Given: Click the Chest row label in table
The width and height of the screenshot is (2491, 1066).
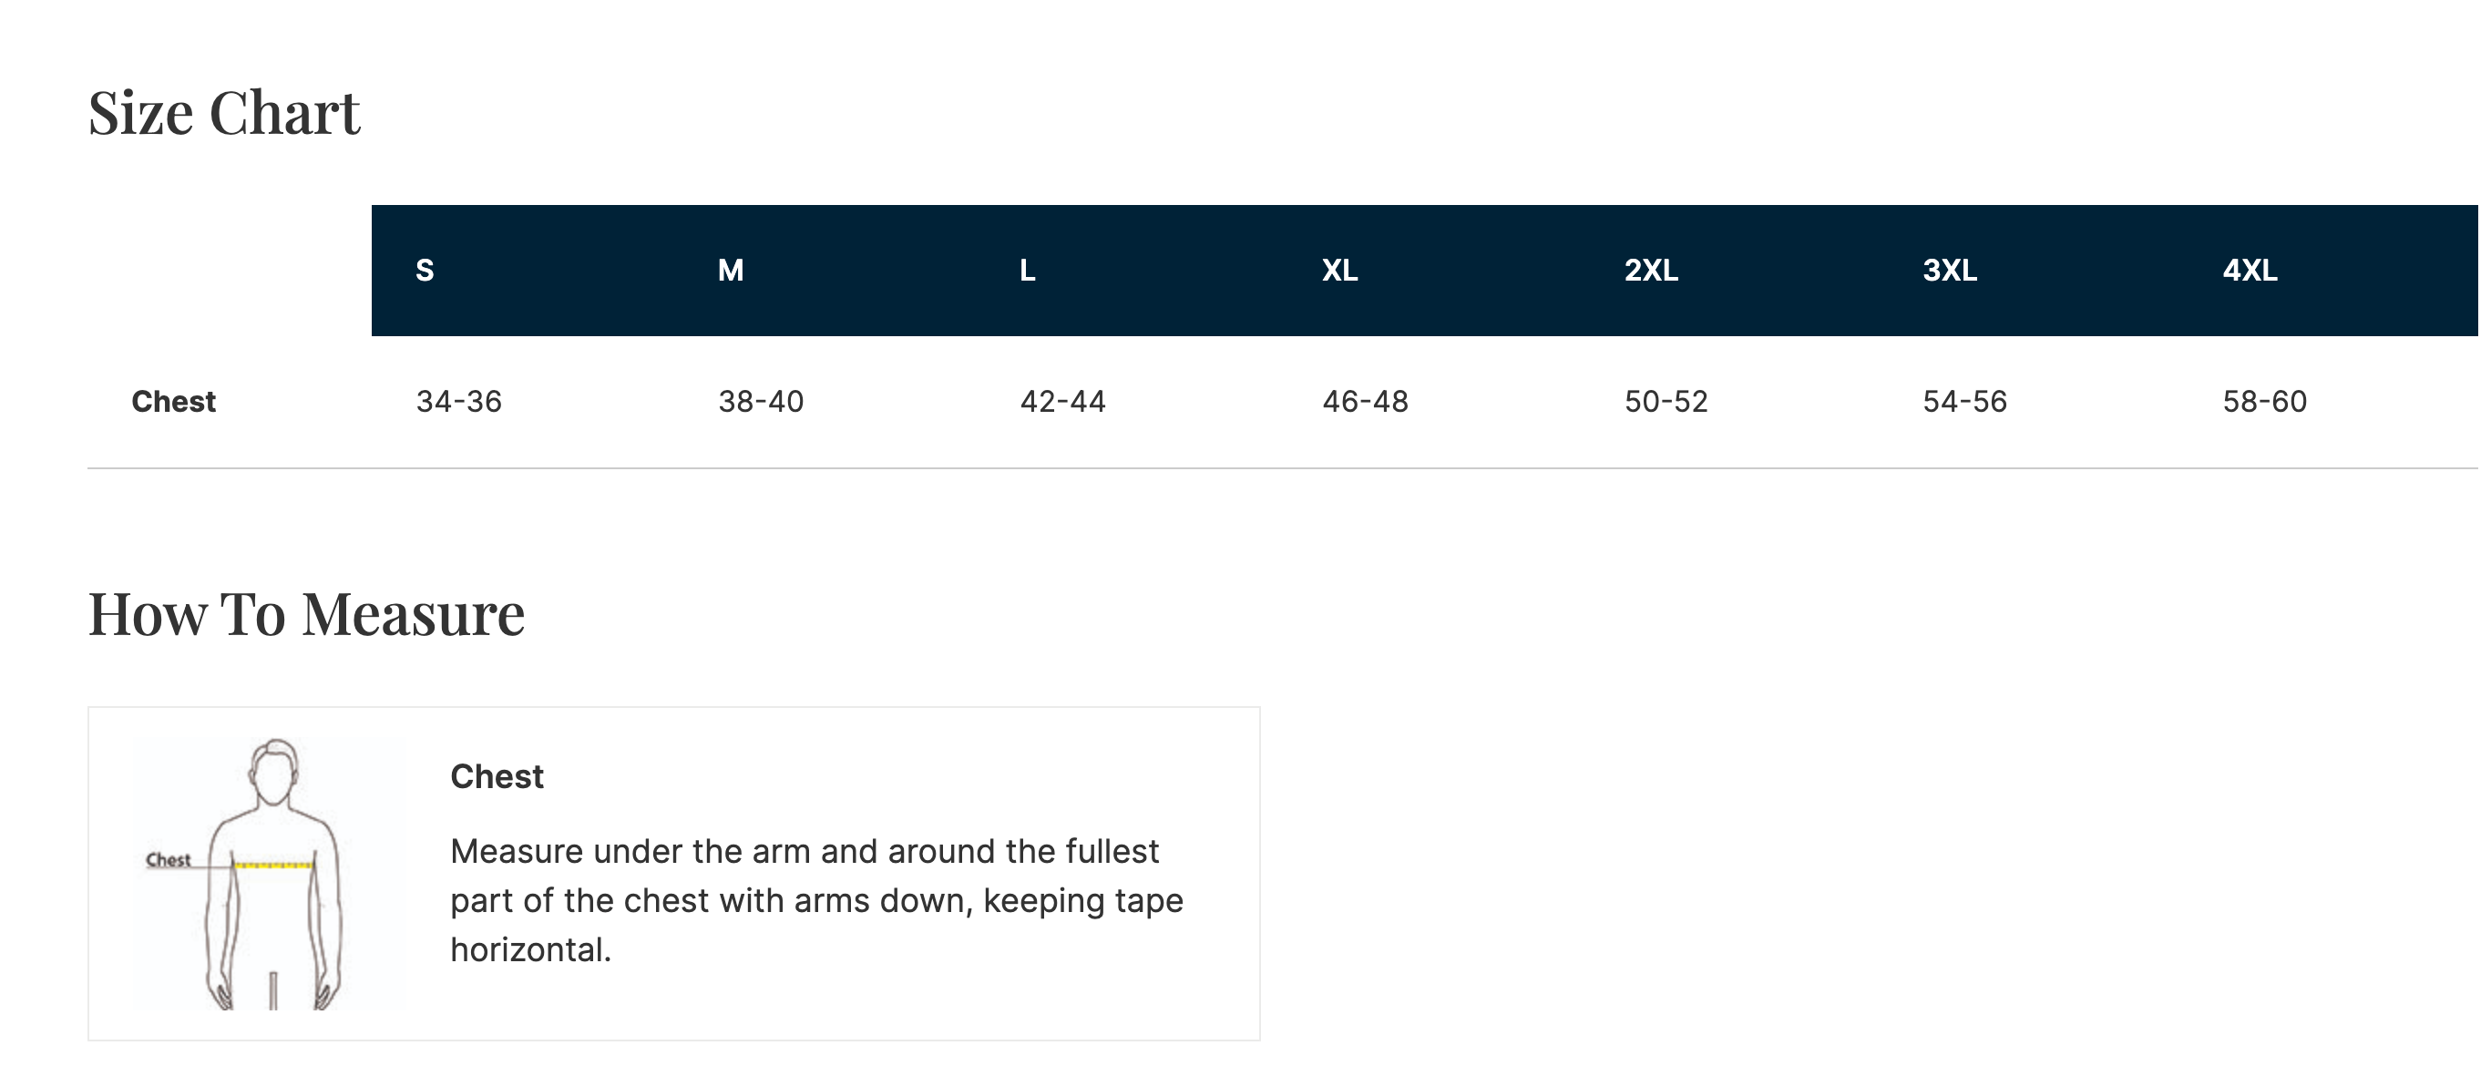Looking at the screenshot, I should (x=173, y=402).
